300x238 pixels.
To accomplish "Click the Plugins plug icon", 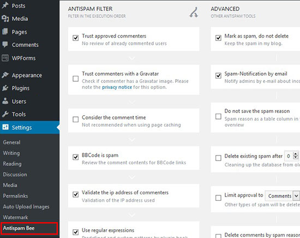I will 5,88.
